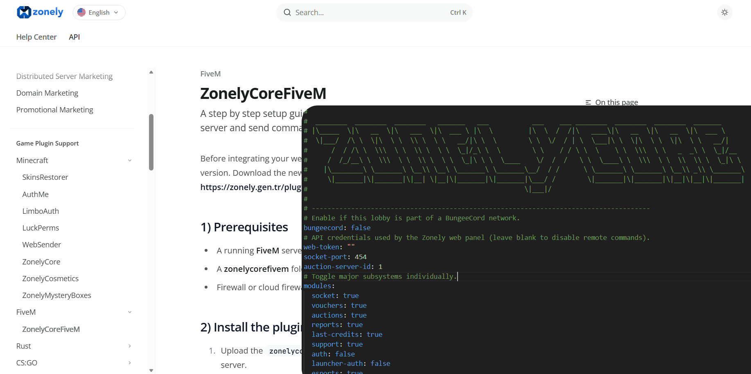This screenshot has height=374, width=751.
Task: Open the English language dropdown
Action: tap(99, 12)
